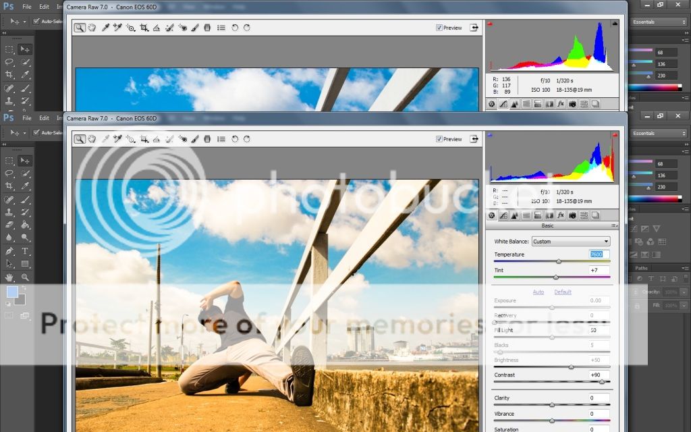Choose Path Selection arrow in lower Photoshop toolbox
691x432 pixels.
pyautogui.click(x=9, y=264)
